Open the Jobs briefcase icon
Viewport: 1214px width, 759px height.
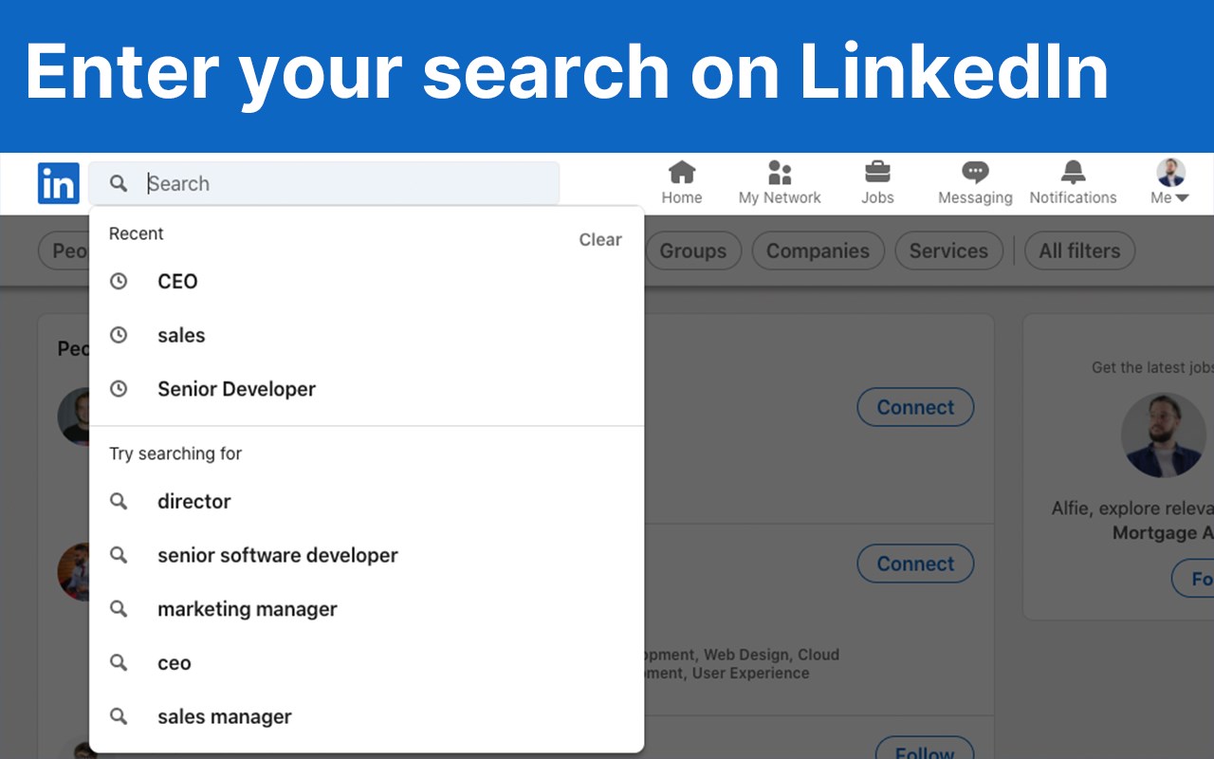point(877,173)
